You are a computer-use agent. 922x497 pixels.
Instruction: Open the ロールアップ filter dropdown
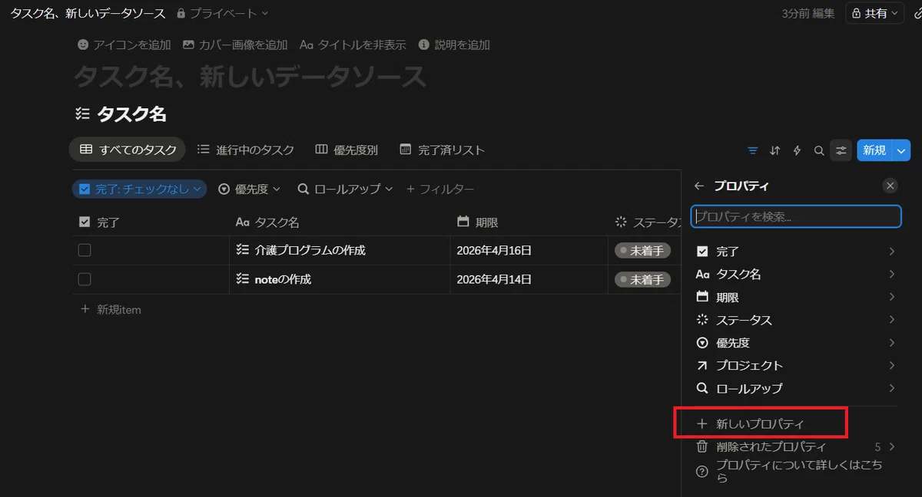pos(345,189)
